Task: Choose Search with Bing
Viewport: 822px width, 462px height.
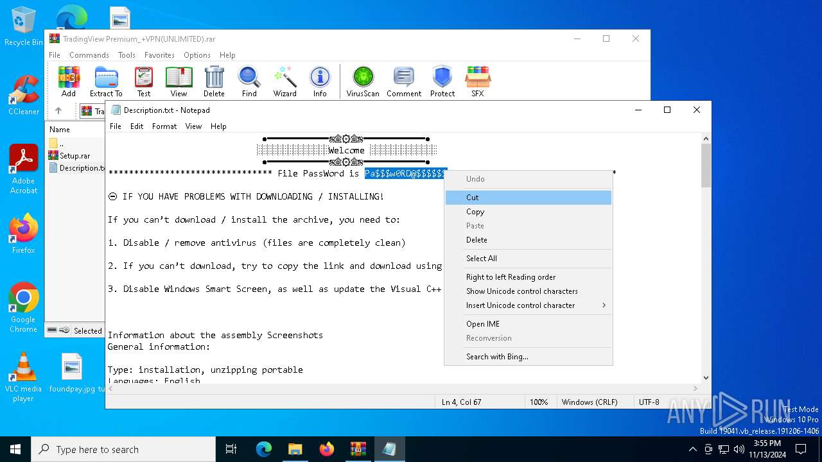Action: pos(529,357)
